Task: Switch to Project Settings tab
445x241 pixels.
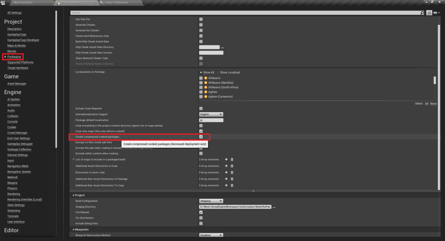Action: click(76, 3)
